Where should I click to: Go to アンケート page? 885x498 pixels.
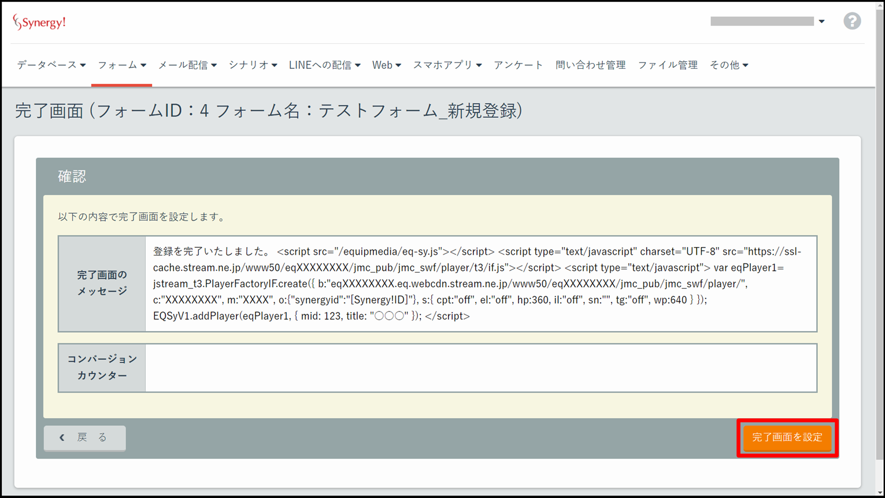[x=518, y=65]
